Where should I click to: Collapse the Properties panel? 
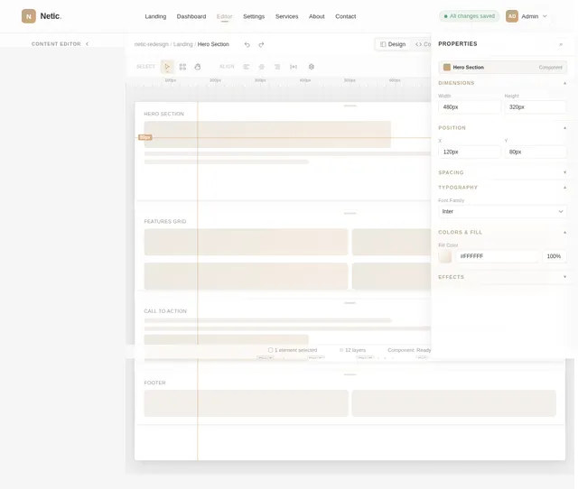(561, 44)
